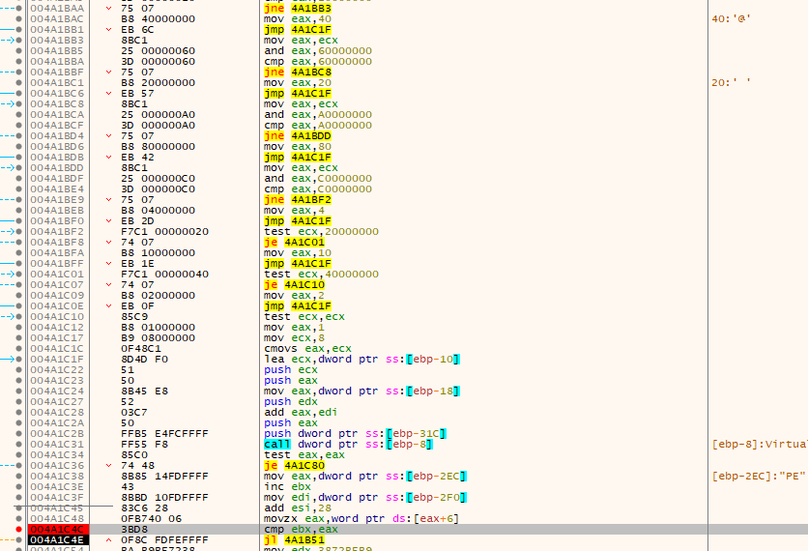Click bytes 'F7C1 00000020'
Screen dimensions: 808x551
tap(164, 231)
